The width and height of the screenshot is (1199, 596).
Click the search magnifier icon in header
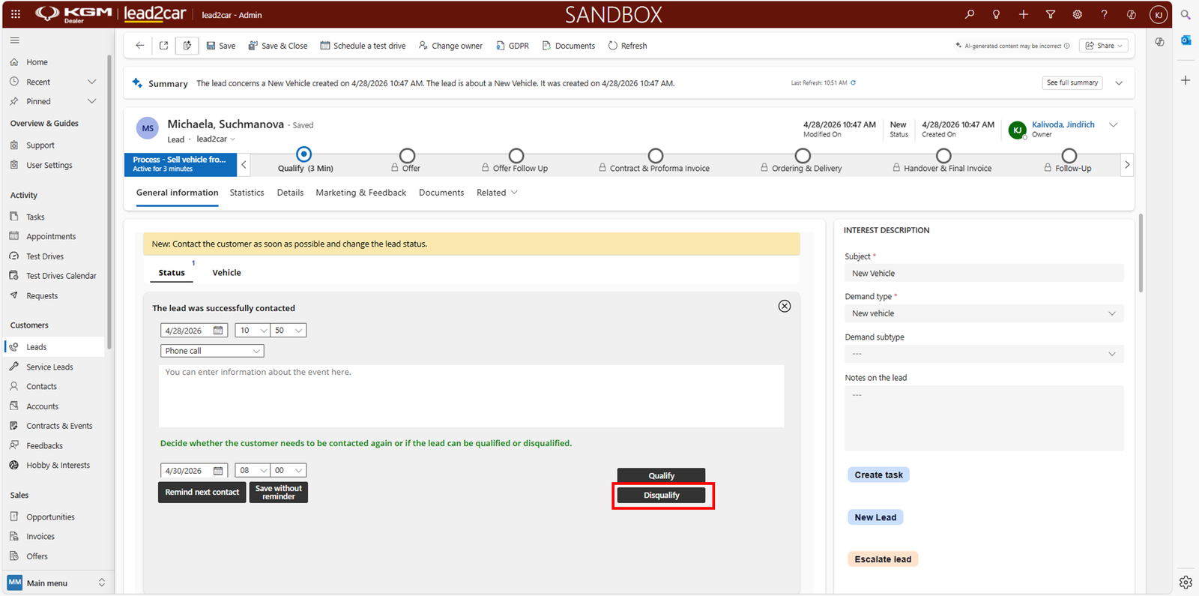point(970,14)
